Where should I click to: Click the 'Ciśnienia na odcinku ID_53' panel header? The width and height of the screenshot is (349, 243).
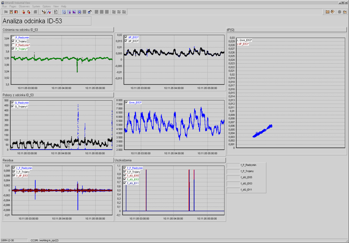pos(58,30)
